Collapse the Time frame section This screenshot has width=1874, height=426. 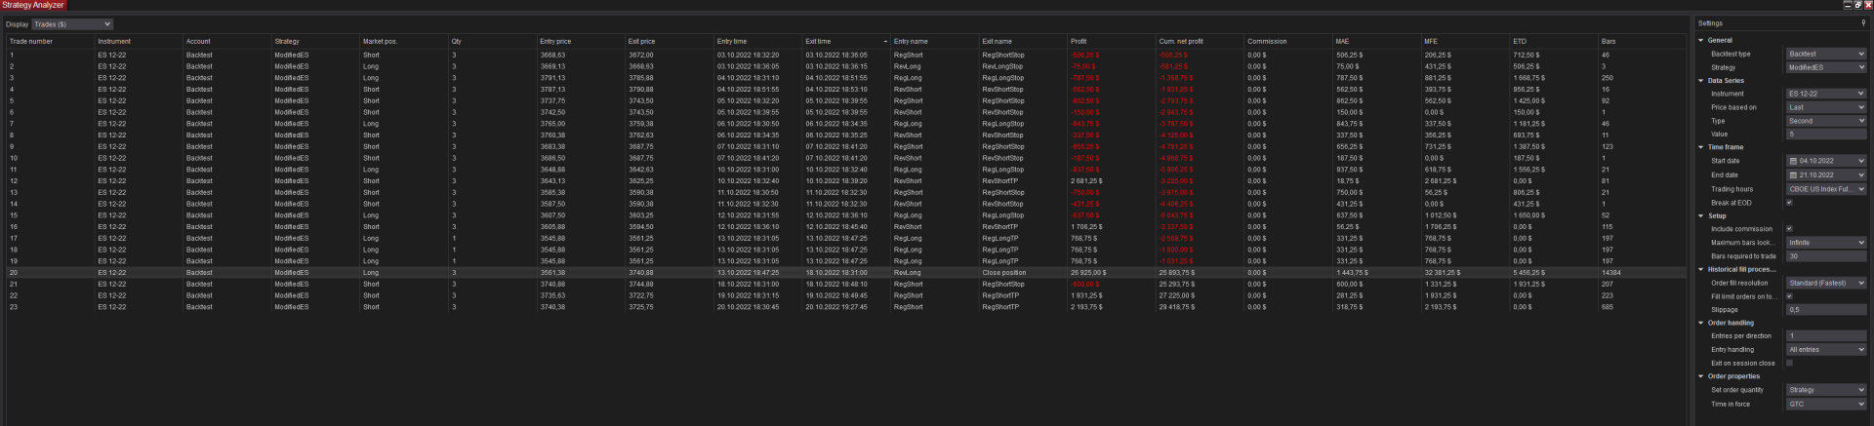point(1701,147)
